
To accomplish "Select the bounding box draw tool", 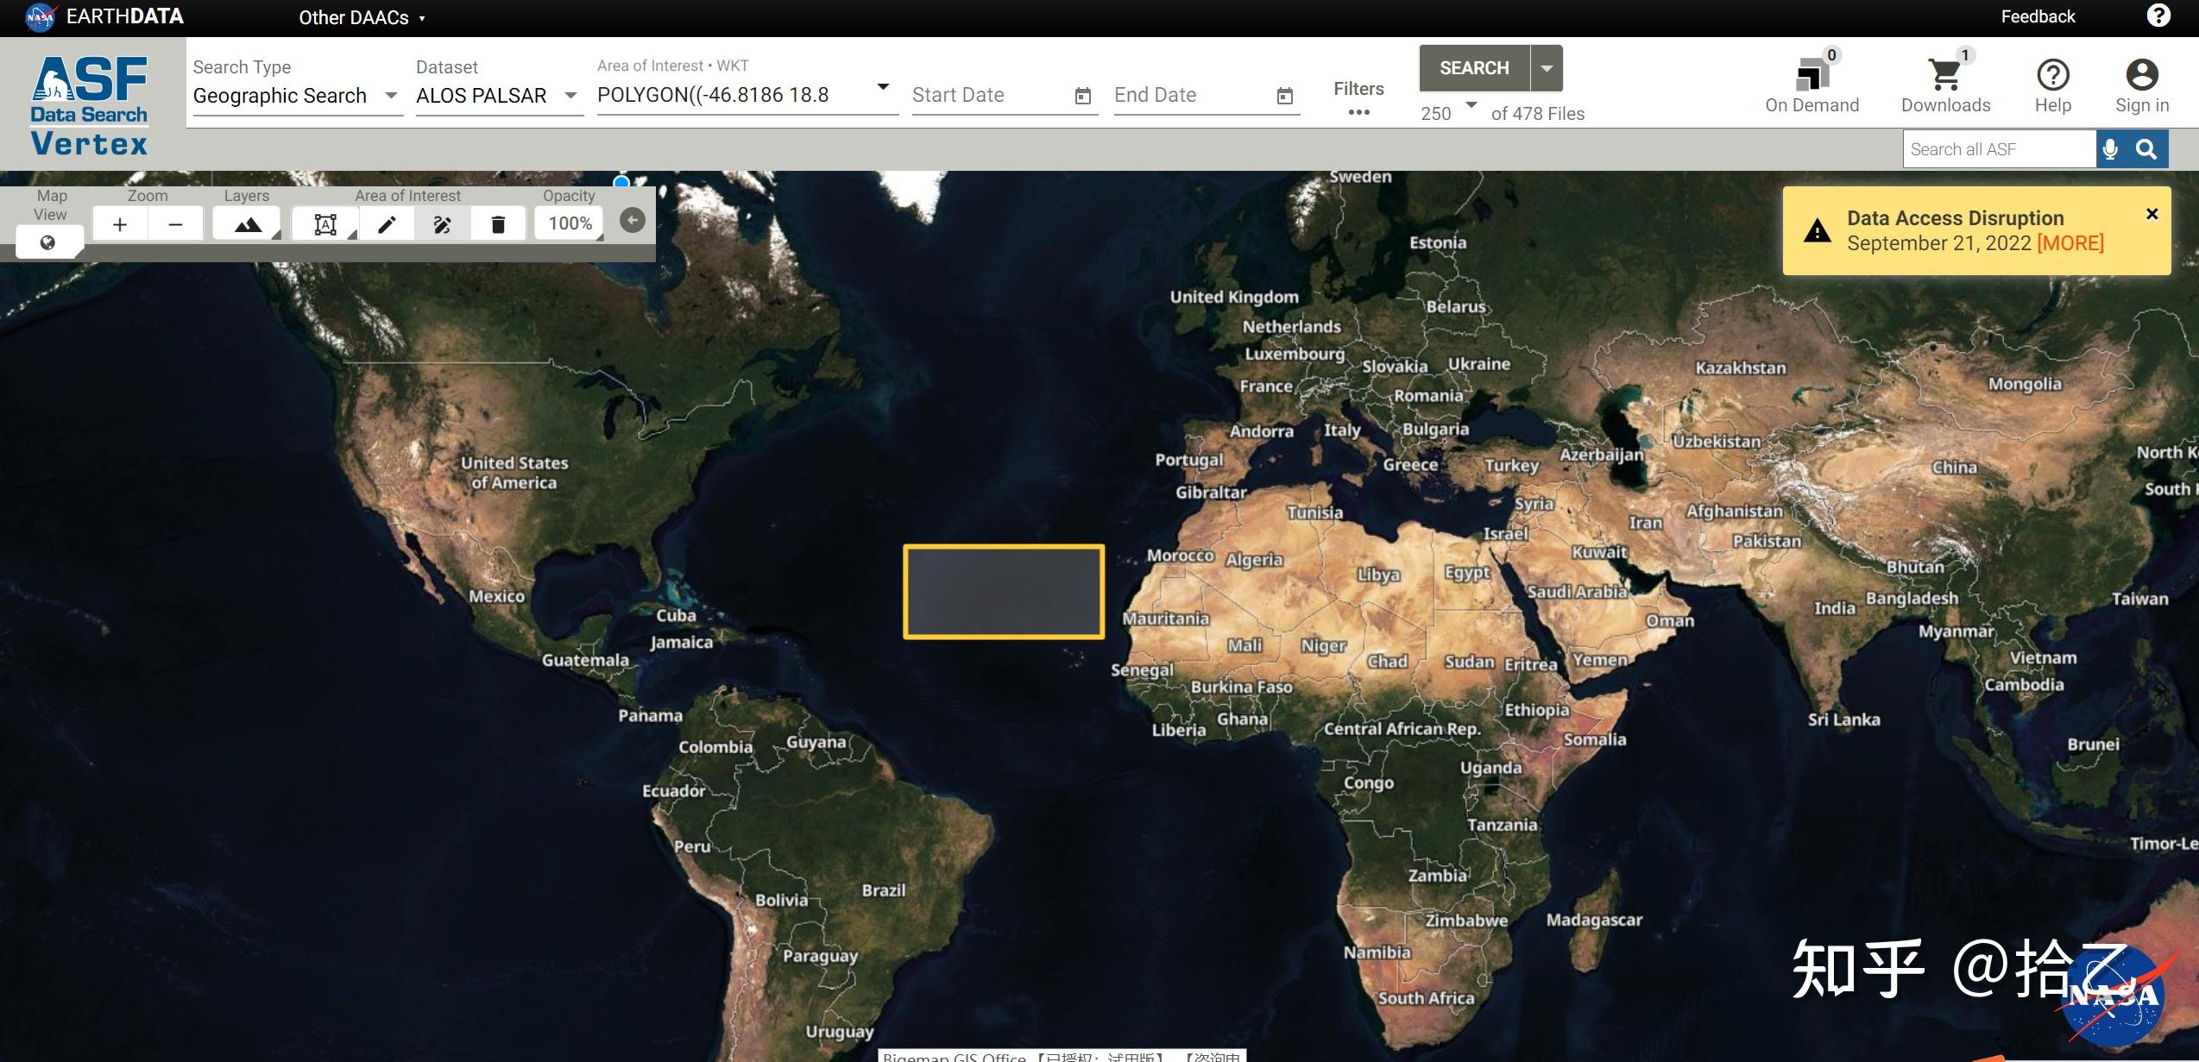I will pos(325,224).
